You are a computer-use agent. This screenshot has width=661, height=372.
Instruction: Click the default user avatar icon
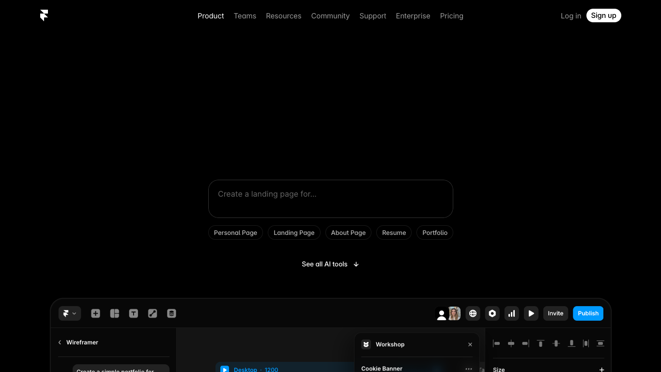click(x=441, y=314)
